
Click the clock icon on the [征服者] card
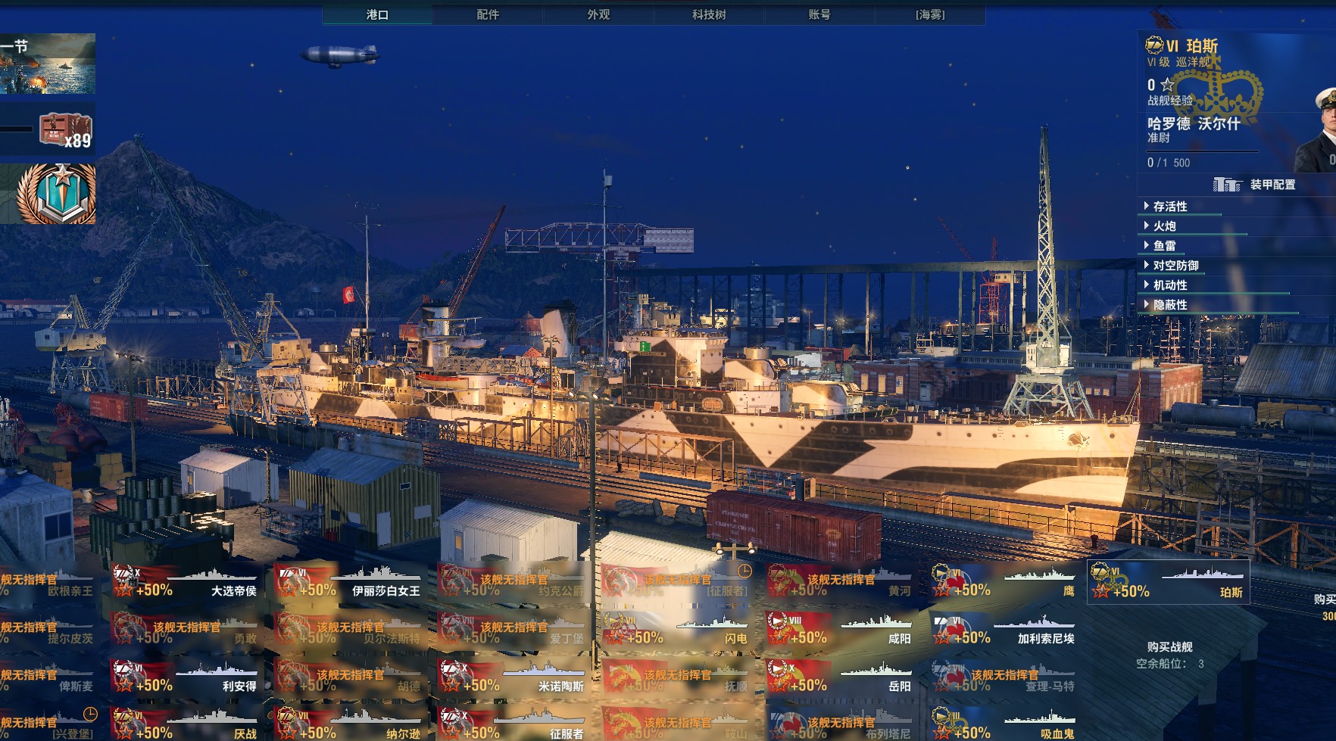744,571
